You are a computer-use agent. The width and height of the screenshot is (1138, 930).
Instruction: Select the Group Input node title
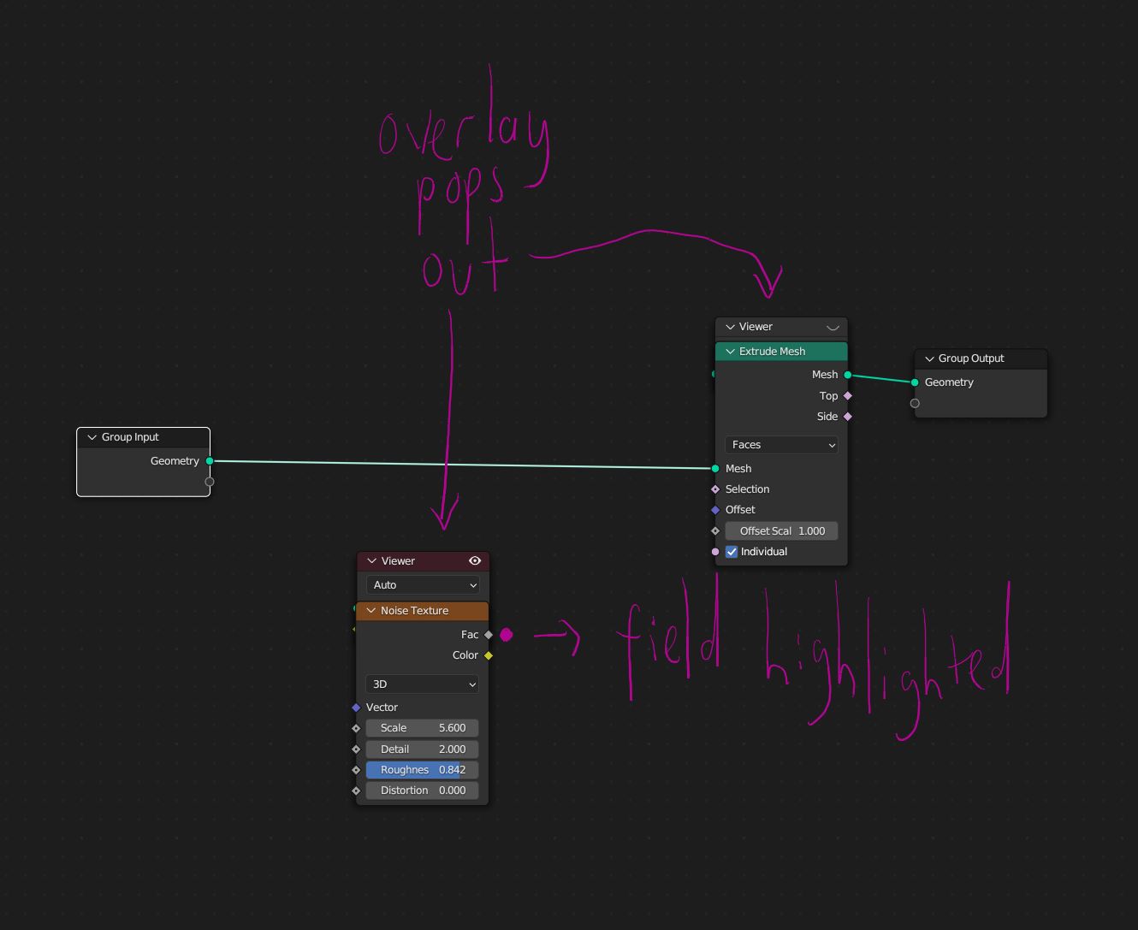point(130,437)
